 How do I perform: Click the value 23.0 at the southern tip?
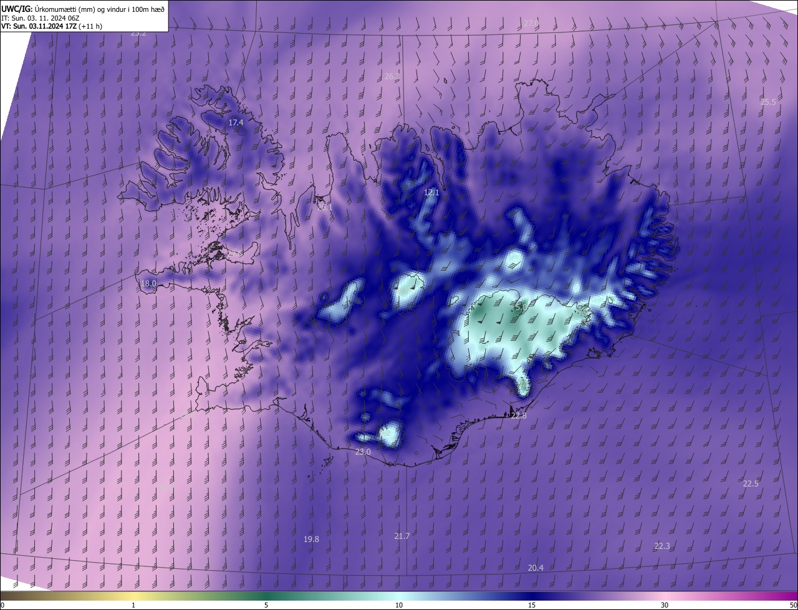[x=363, y=452]
